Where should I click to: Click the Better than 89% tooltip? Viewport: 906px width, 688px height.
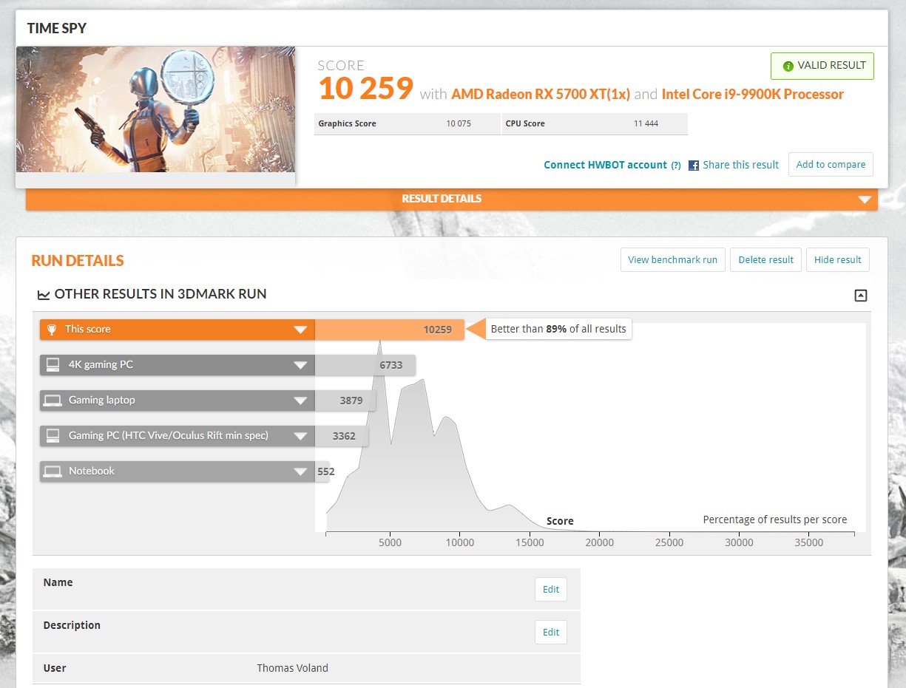point(558,329)
